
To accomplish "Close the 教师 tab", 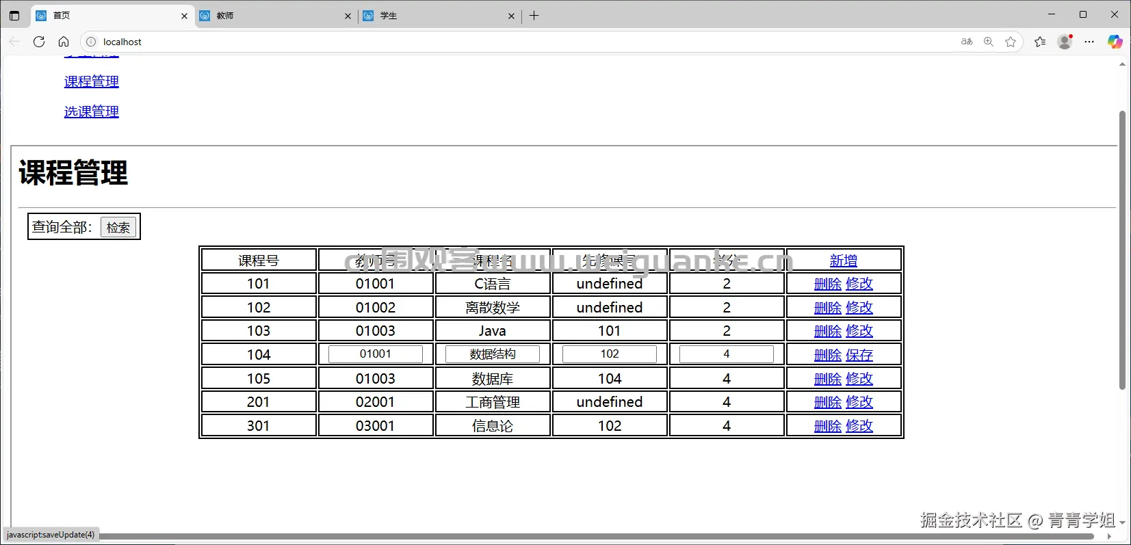I will (348, 16).
